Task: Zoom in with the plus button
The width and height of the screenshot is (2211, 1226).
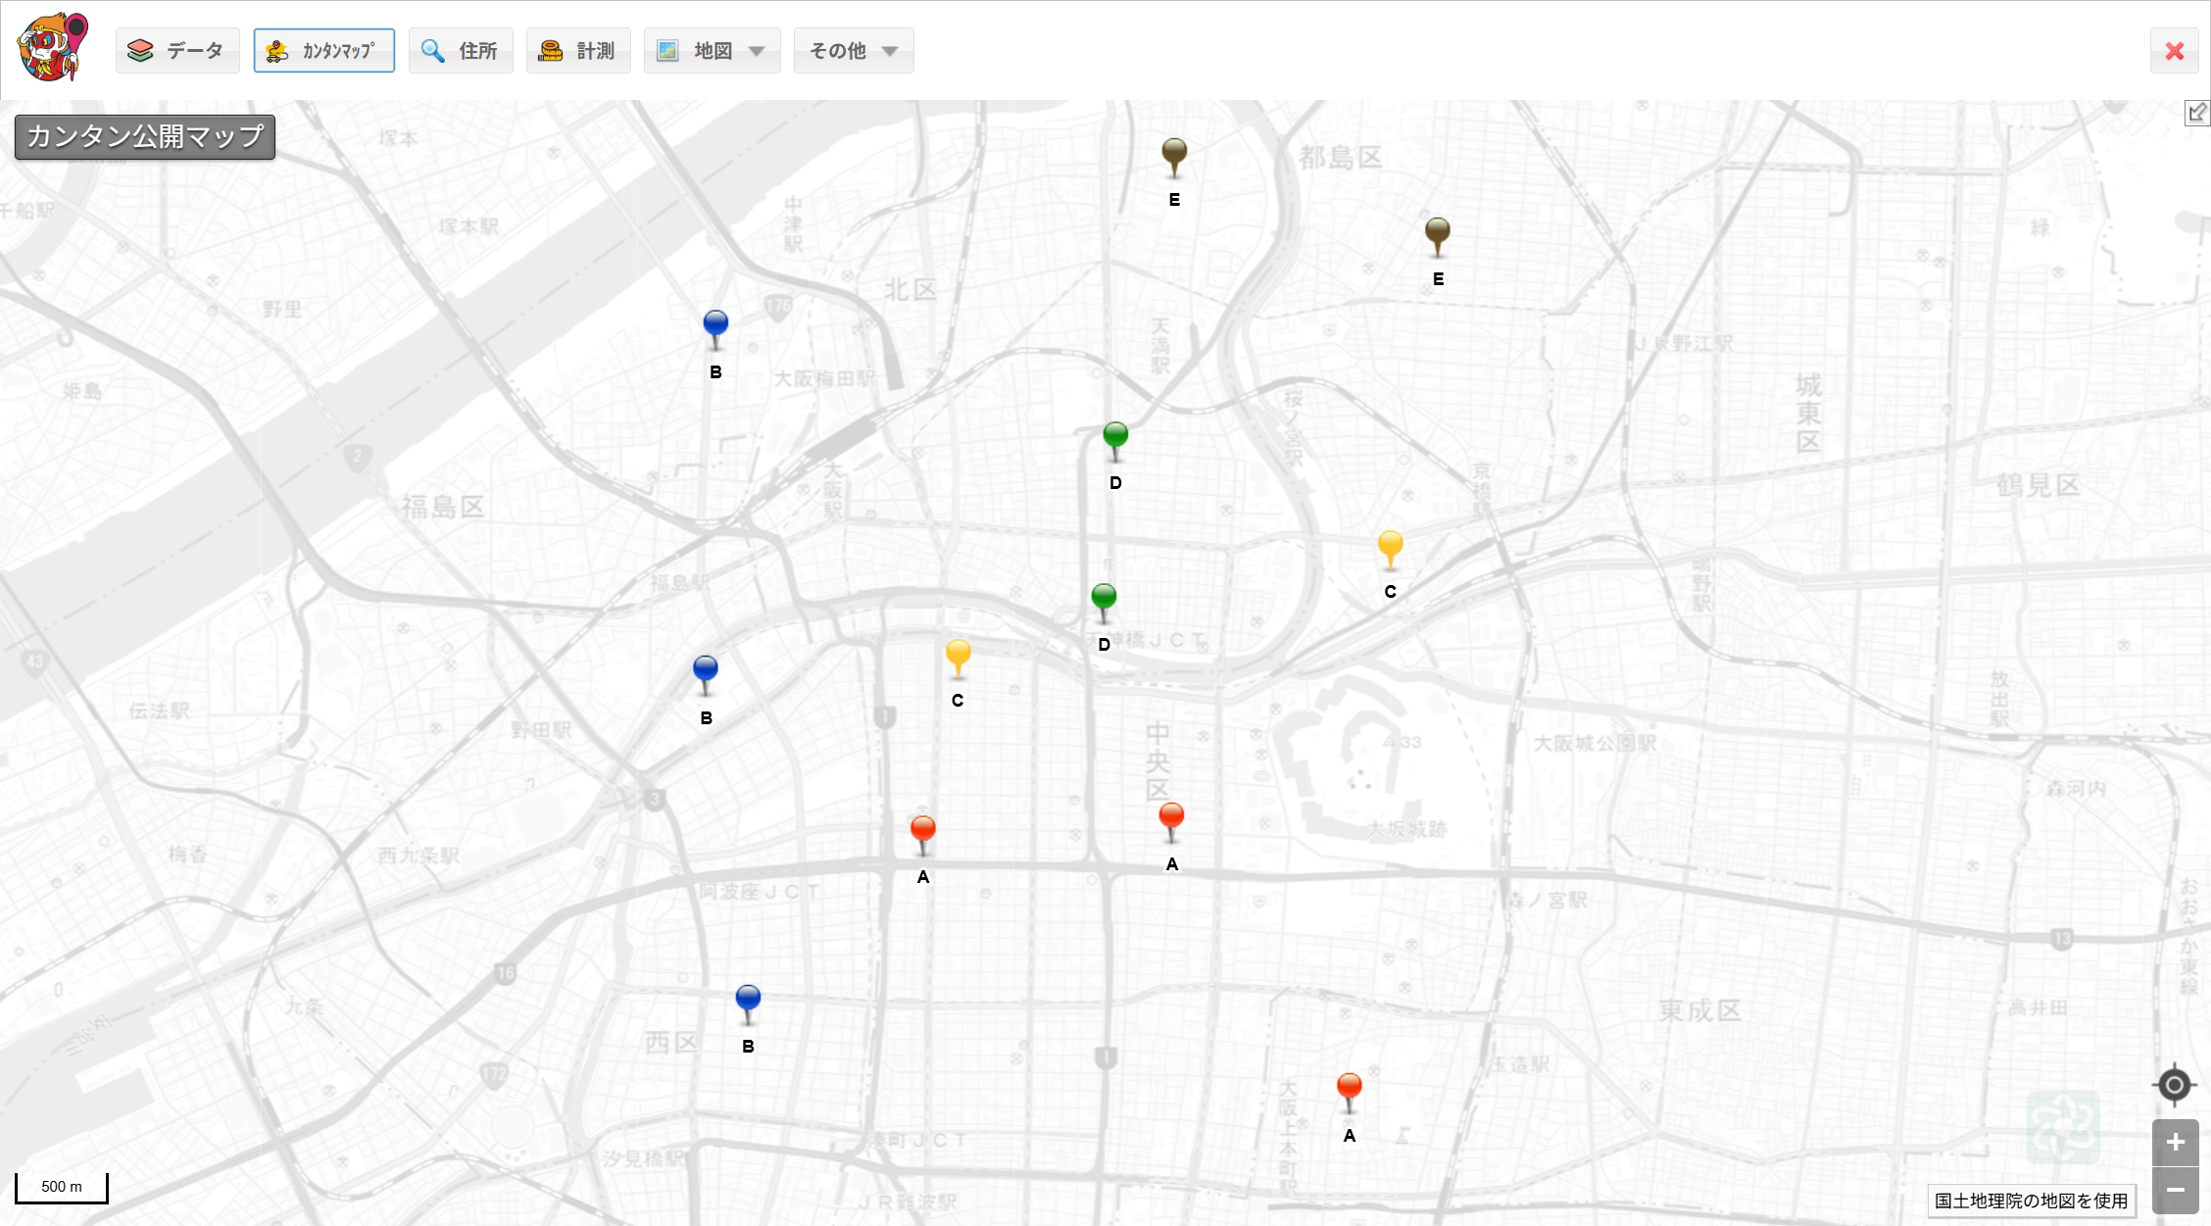Action: [x=2175, y=1143]
